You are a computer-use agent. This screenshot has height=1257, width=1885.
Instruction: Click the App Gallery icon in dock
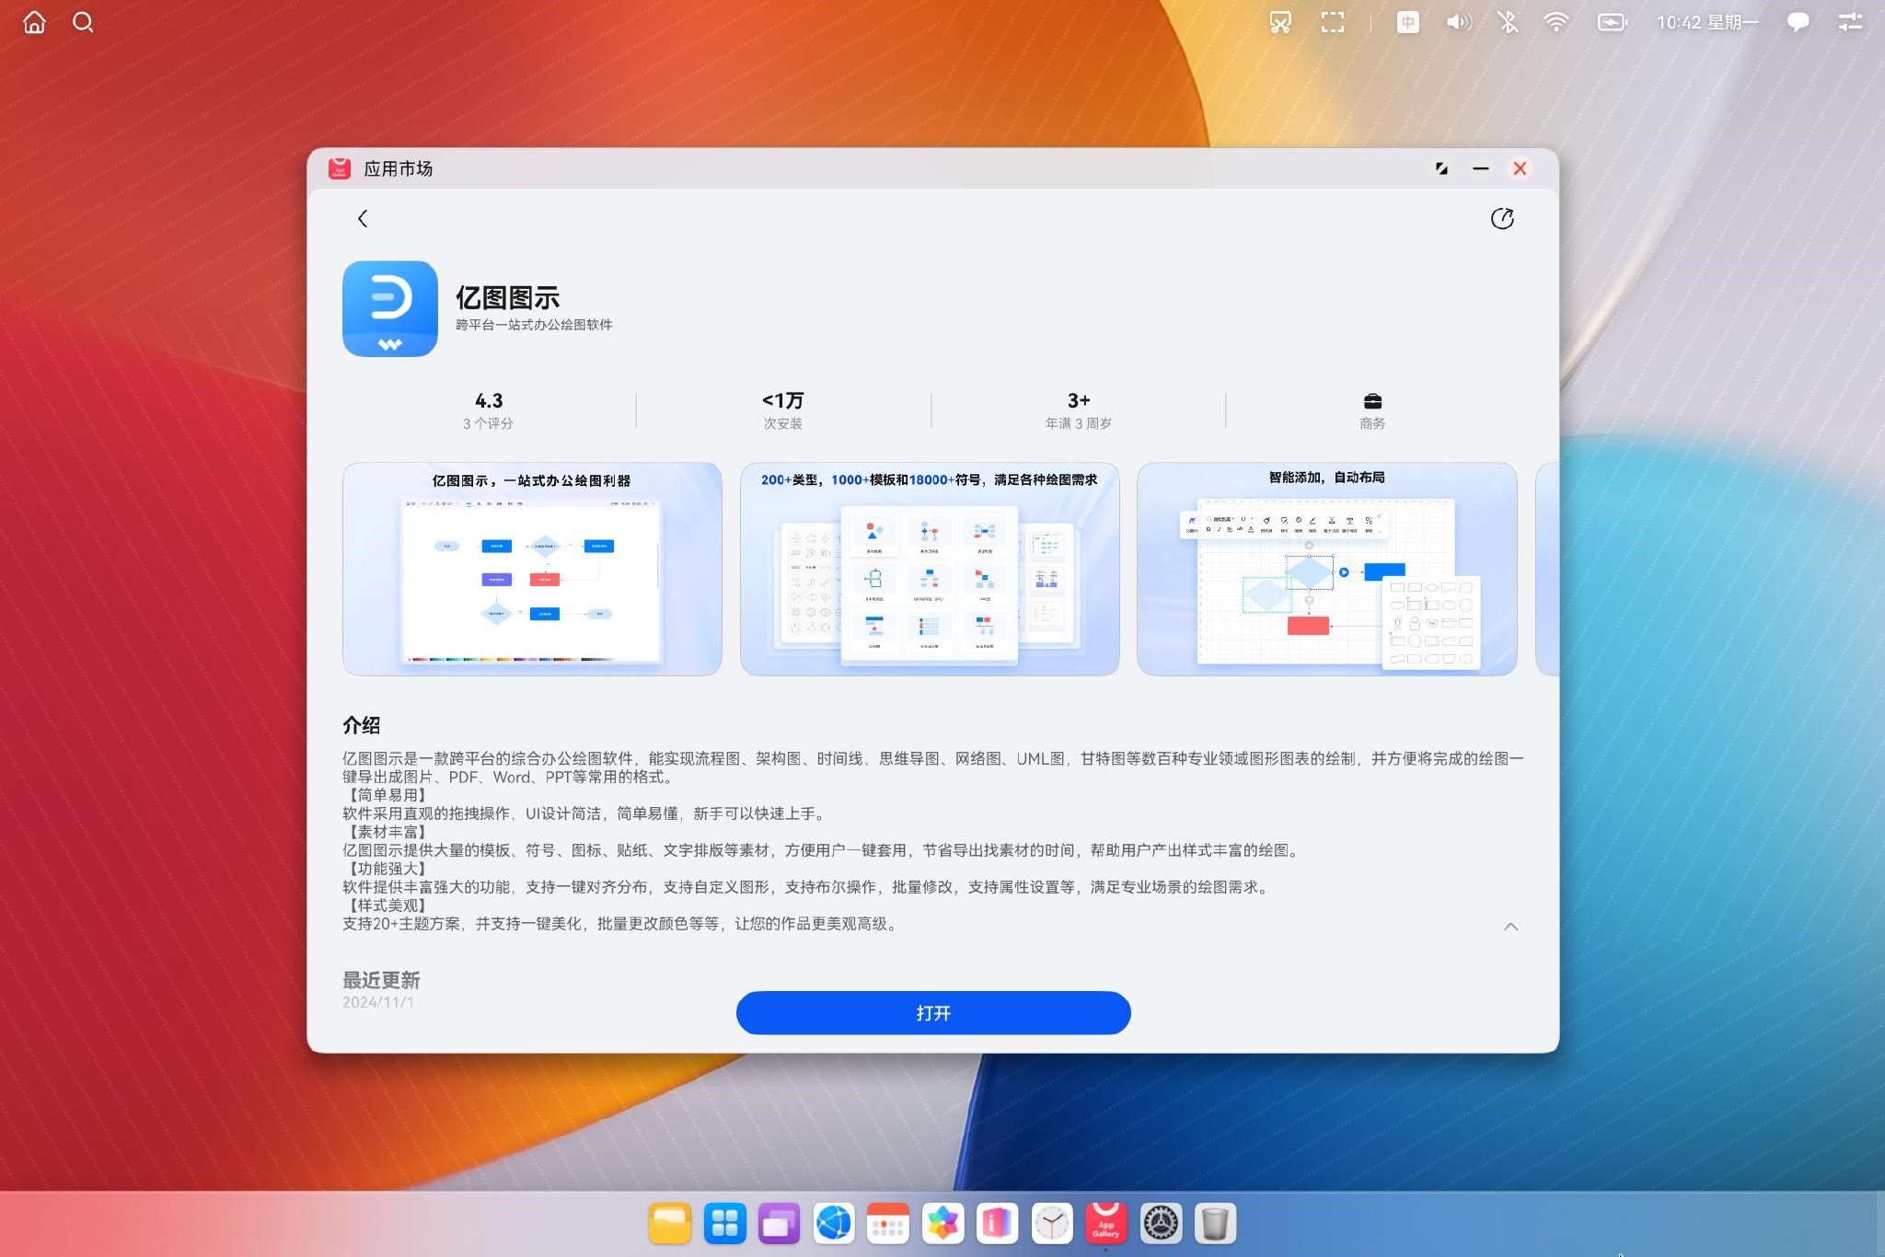[x=1106, y=1224]
